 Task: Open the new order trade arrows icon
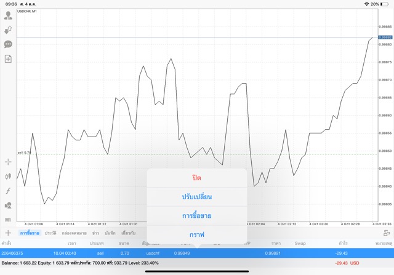tap(8, 30)
